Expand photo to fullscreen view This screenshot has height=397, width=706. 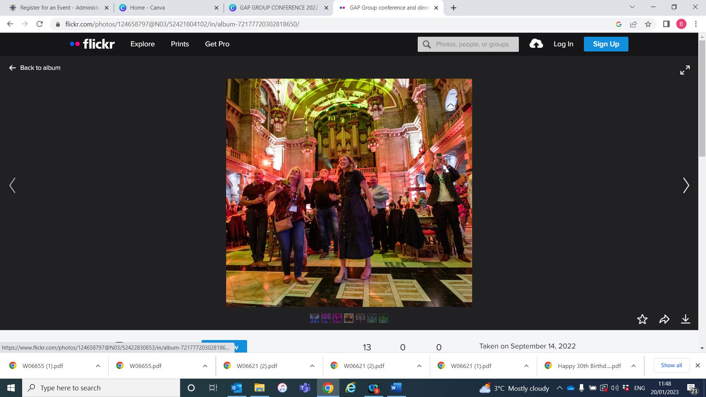(x=685, y=70)
